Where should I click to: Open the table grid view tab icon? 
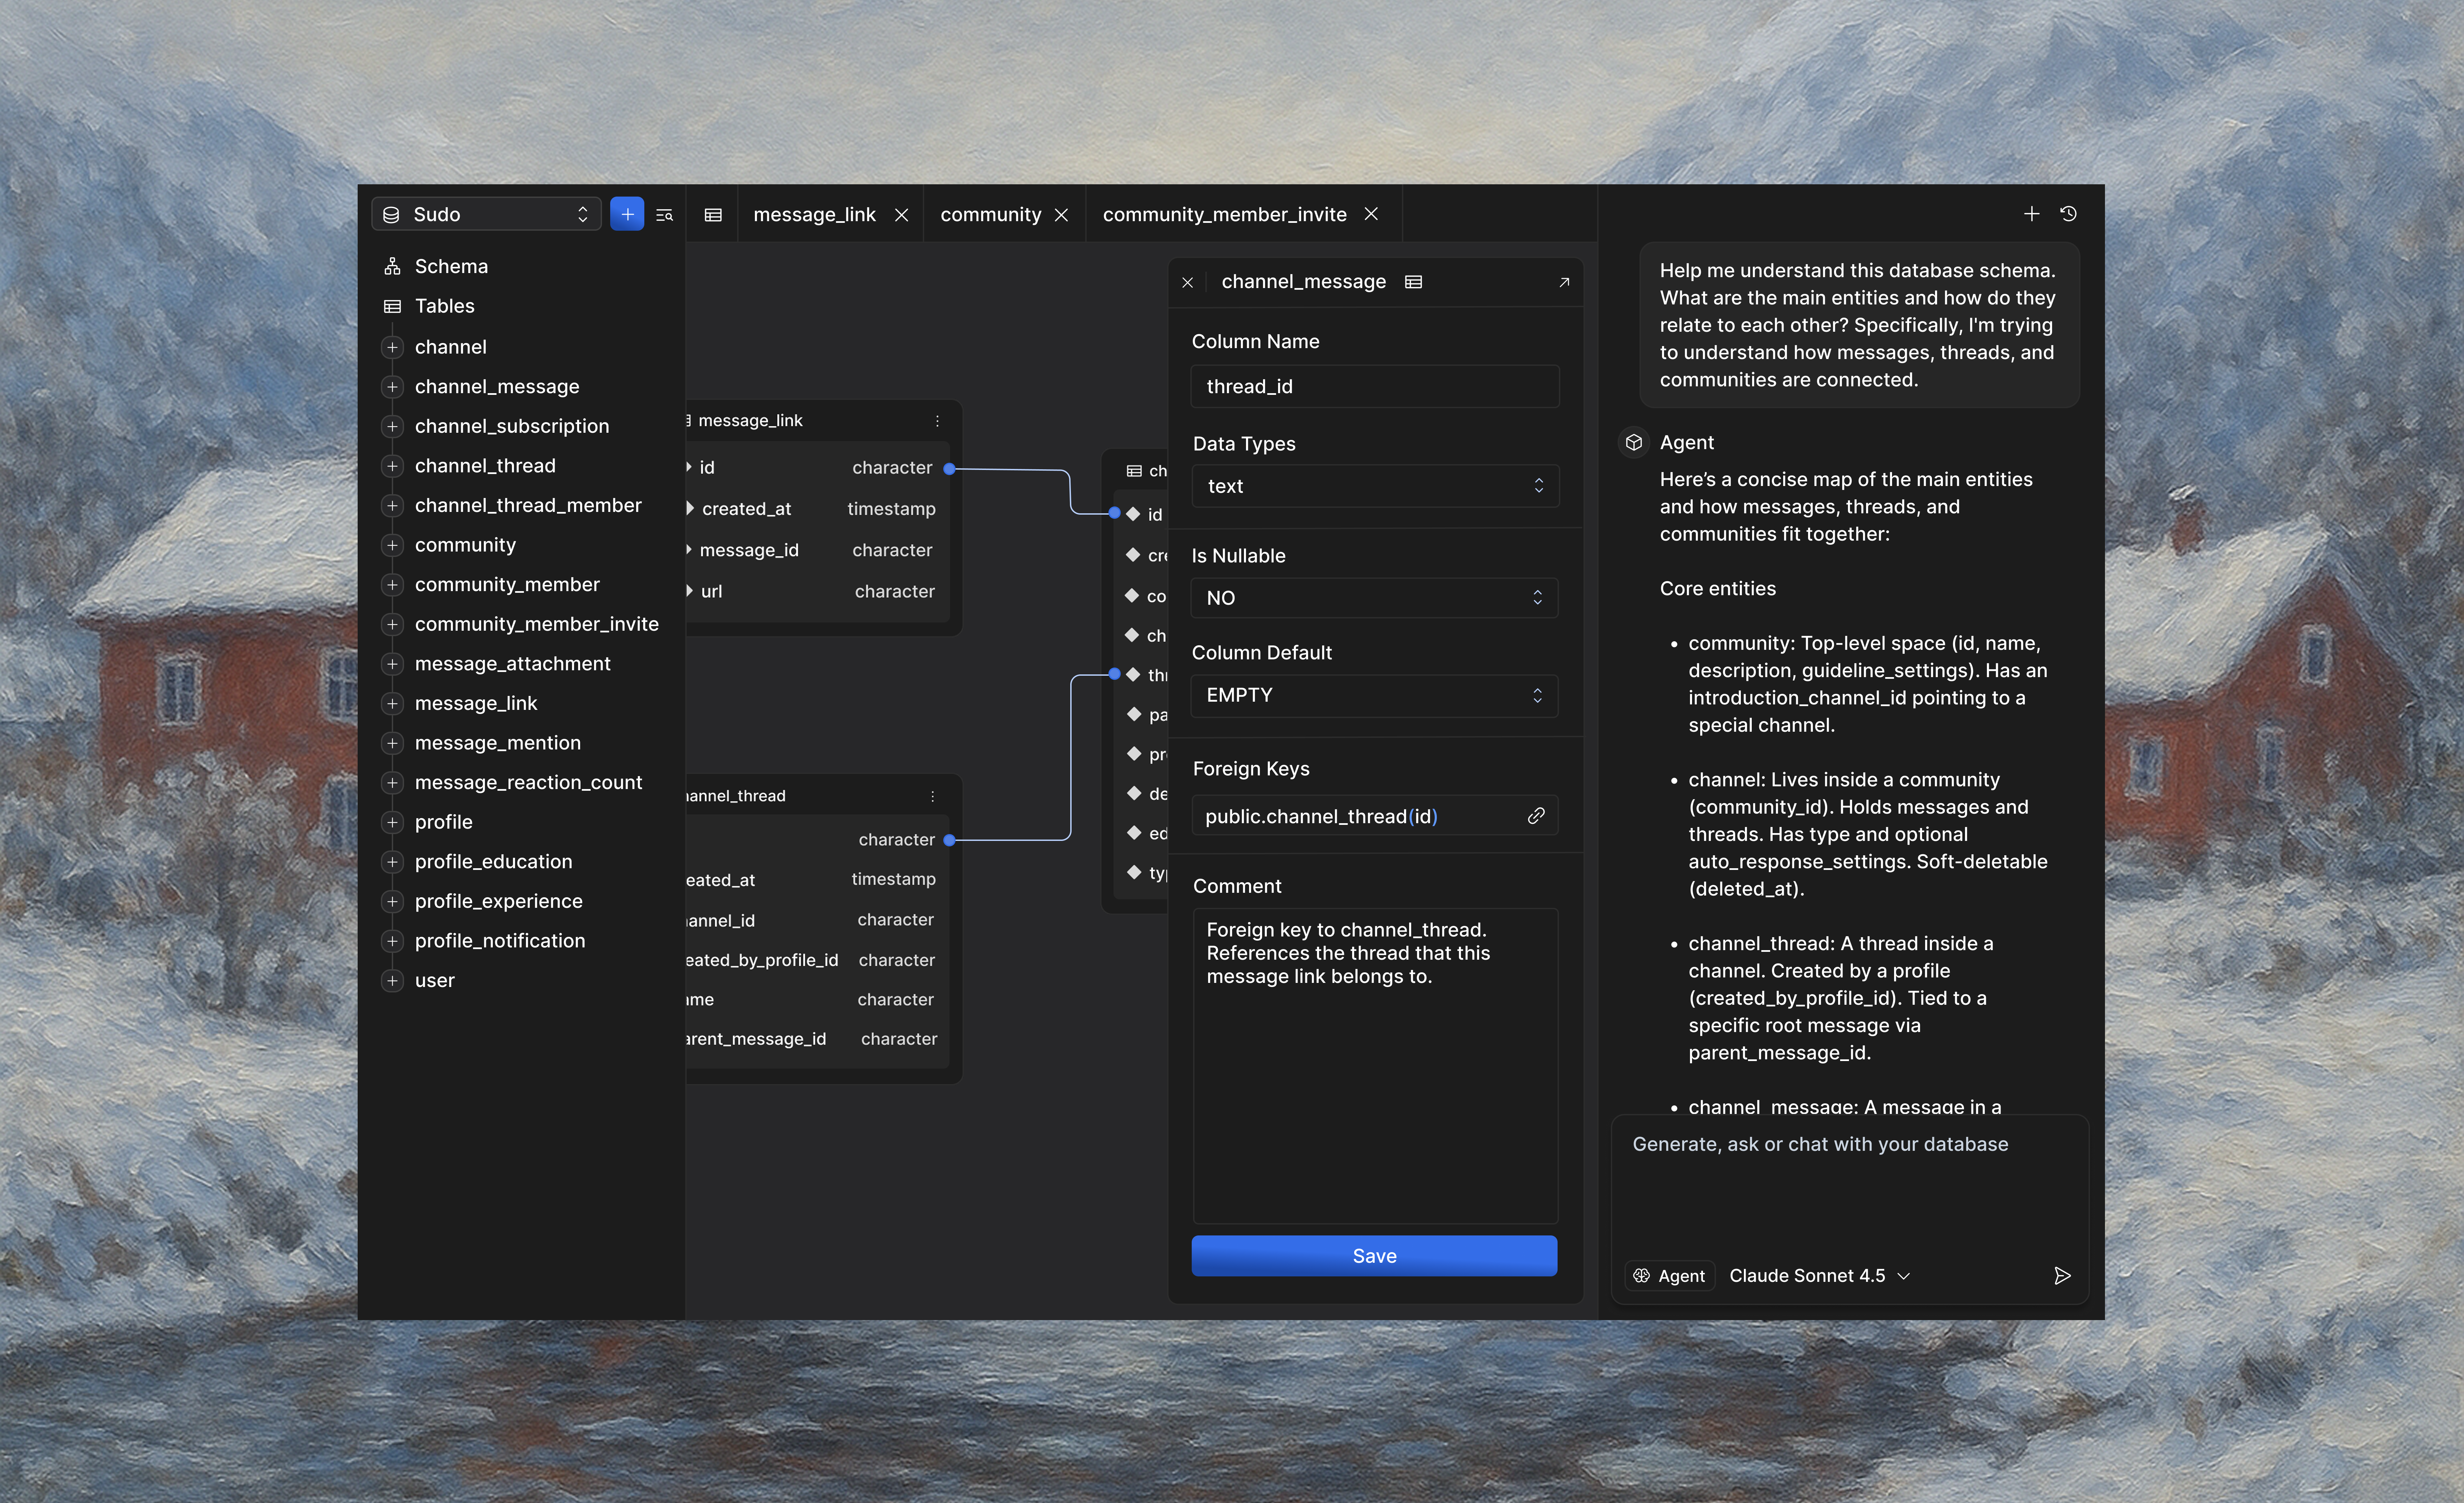tap(713, 214)
